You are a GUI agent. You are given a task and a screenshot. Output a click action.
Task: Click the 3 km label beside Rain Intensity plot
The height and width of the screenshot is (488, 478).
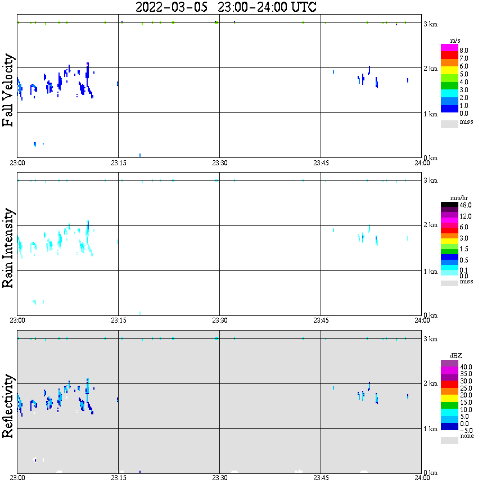(x=430, y=180)
